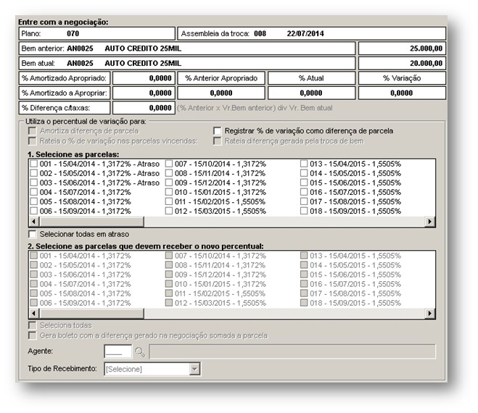Check parcela 012 - 15/03/2015 in first list
Screen dimensions: 478x413
pyautogui.click(x=169, y=211)
